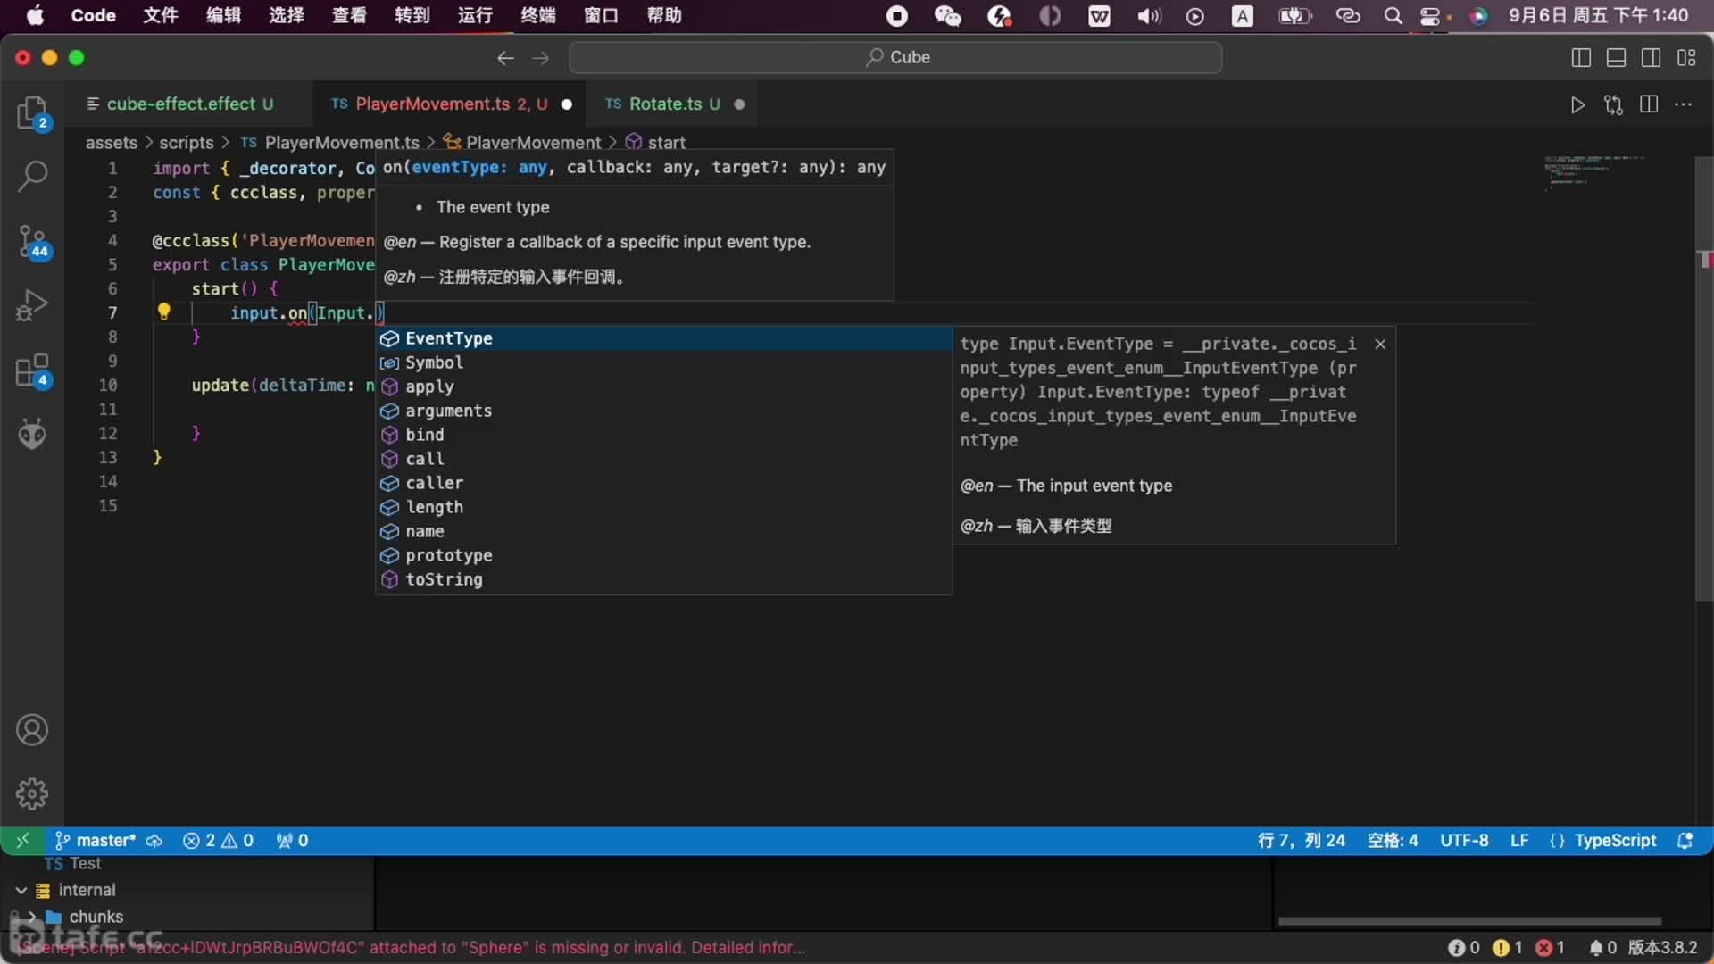Change indentation setting 空格: 4
The image size is (1714, 964).
click(1393, 840)
